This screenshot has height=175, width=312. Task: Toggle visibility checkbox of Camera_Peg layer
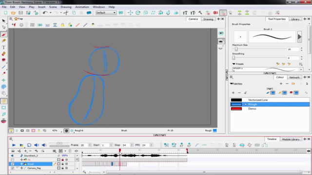[x=13, y=168]
